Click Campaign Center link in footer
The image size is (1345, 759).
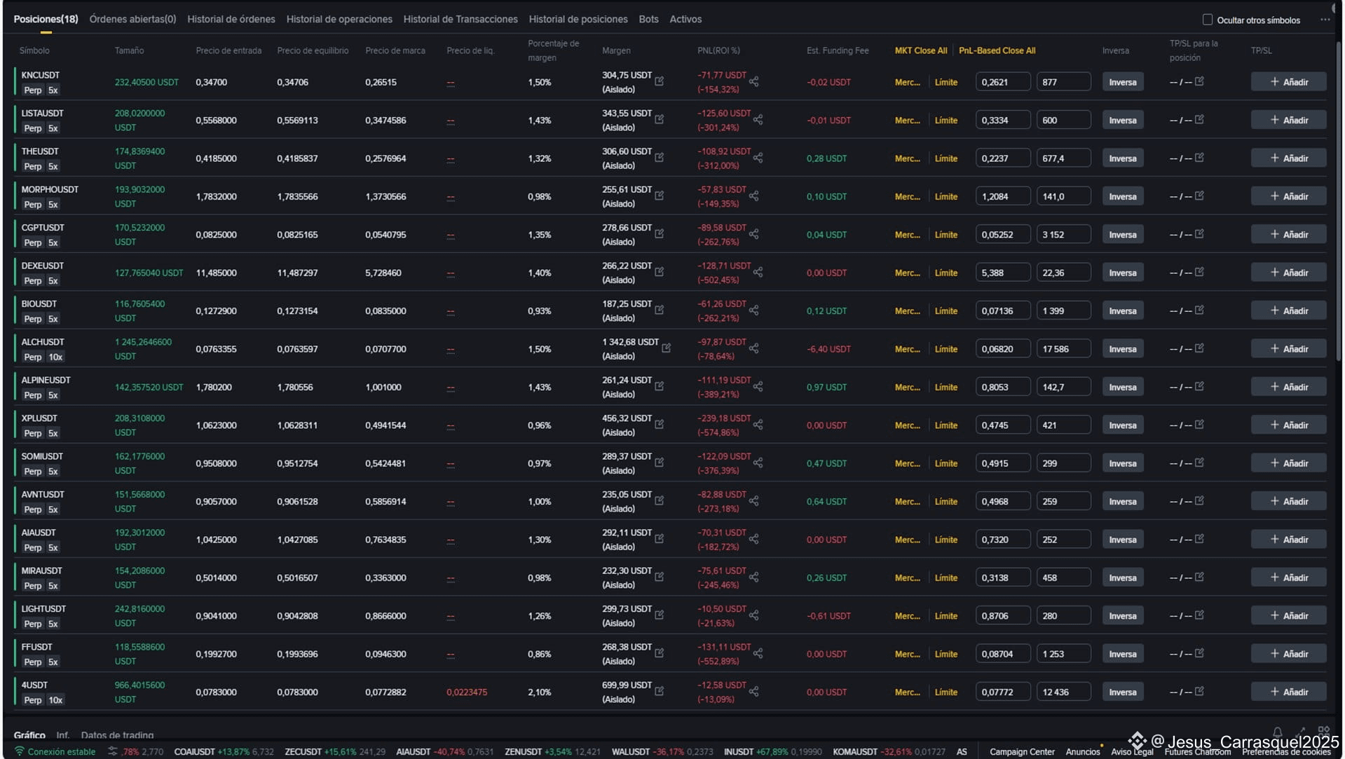click(x=1021, y=751)
